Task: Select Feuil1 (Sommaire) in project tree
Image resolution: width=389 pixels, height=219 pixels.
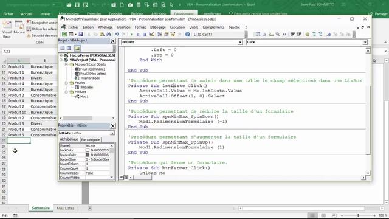Action: (x=92, y=69)
